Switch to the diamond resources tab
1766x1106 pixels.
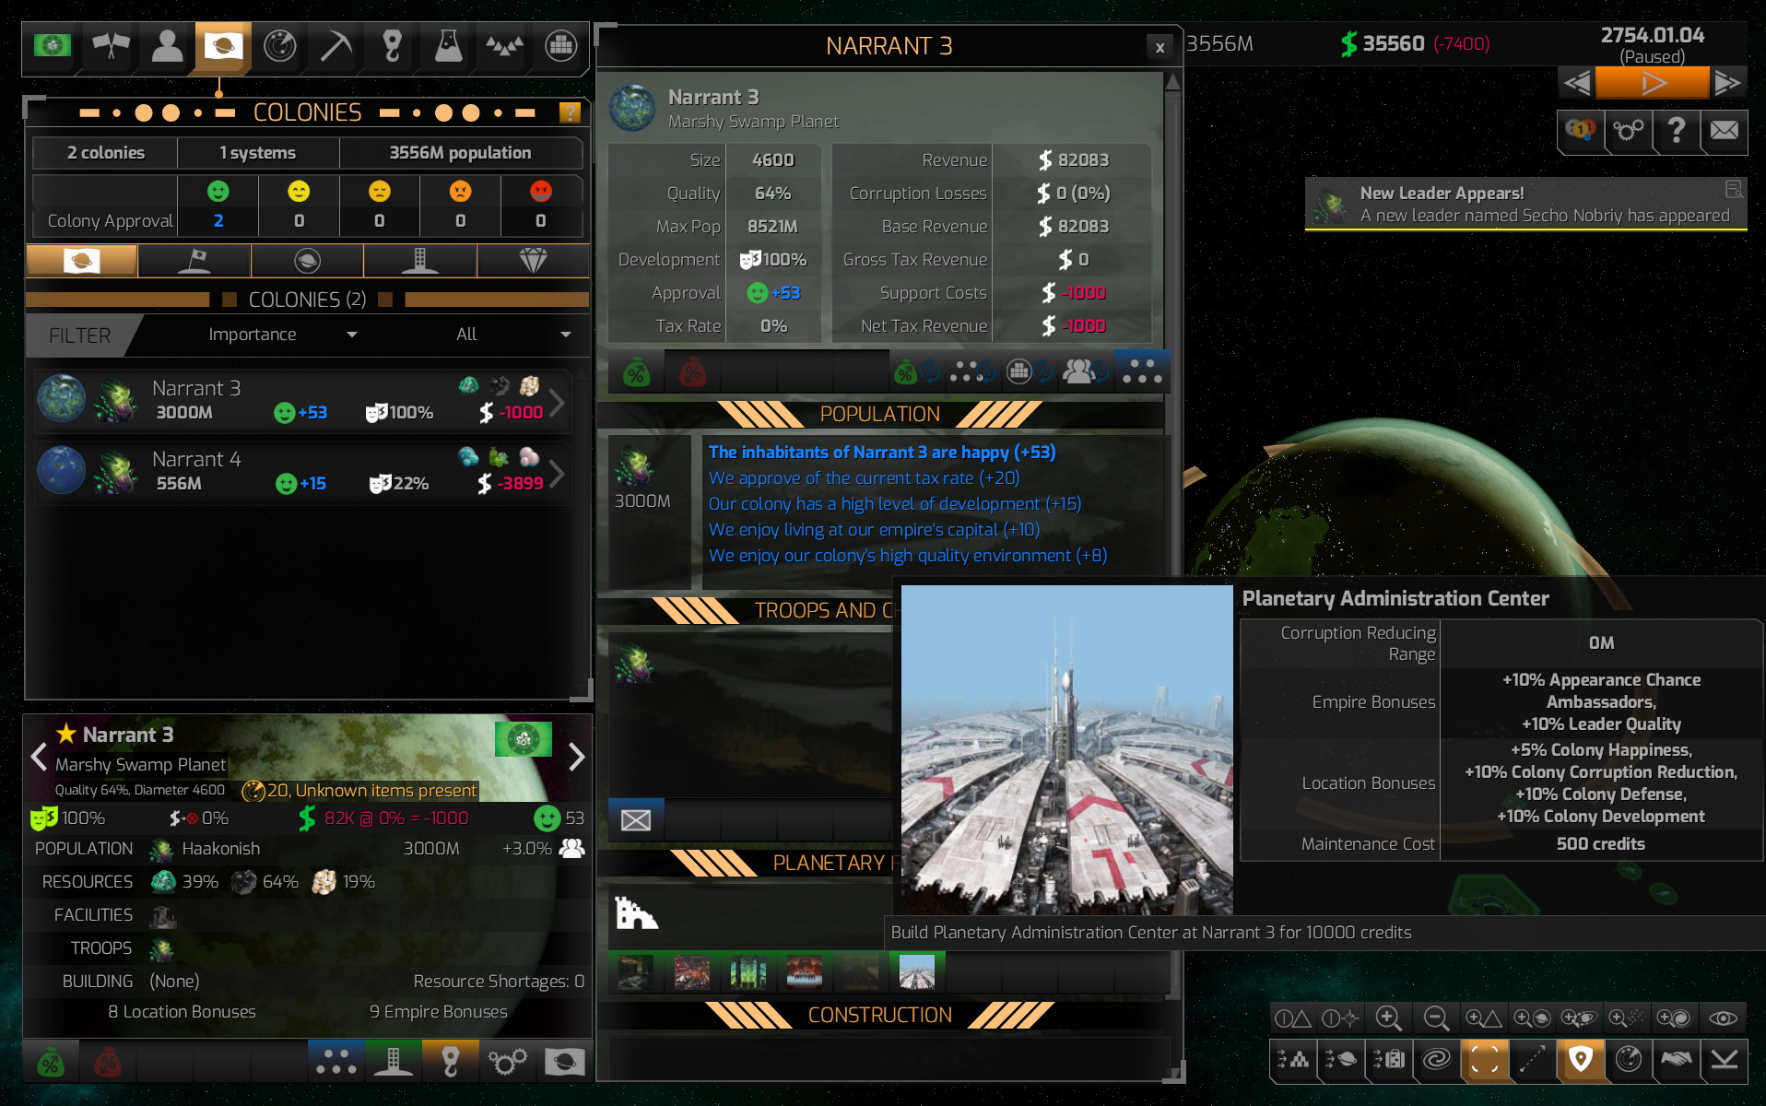click(534, 261)
